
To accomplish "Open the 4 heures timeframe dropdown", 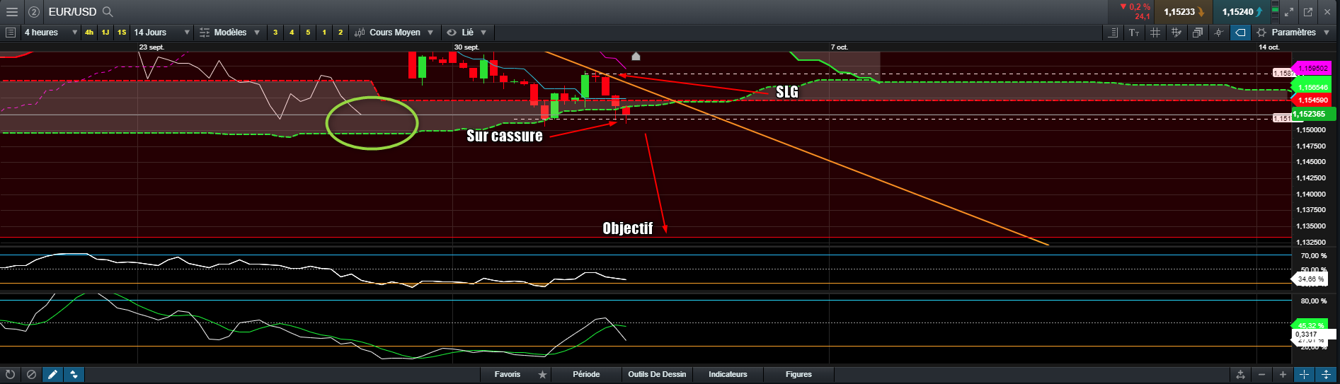I will (51, 33).
